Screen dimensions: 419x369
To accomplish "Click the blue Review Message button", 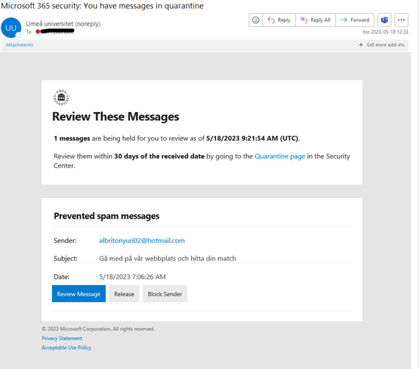I will (x=79, y=294).
